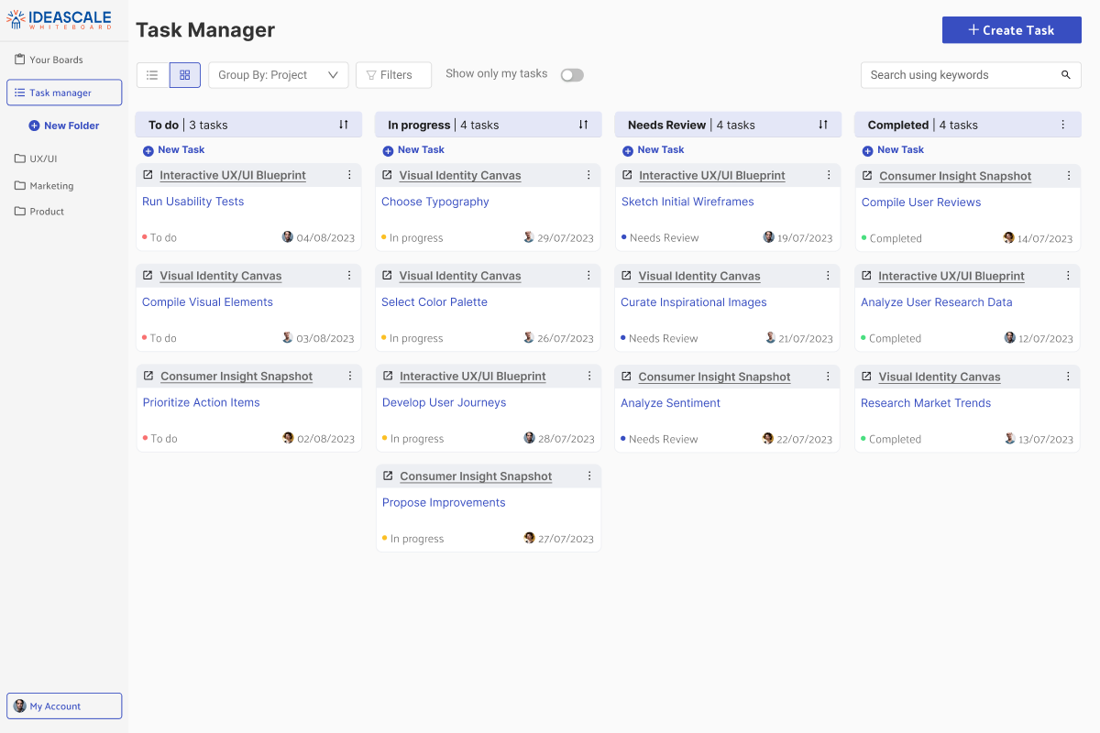Click the To do status on Prioritize Action Items
Screen dimensions: 1100x733
tap(160, 439)
